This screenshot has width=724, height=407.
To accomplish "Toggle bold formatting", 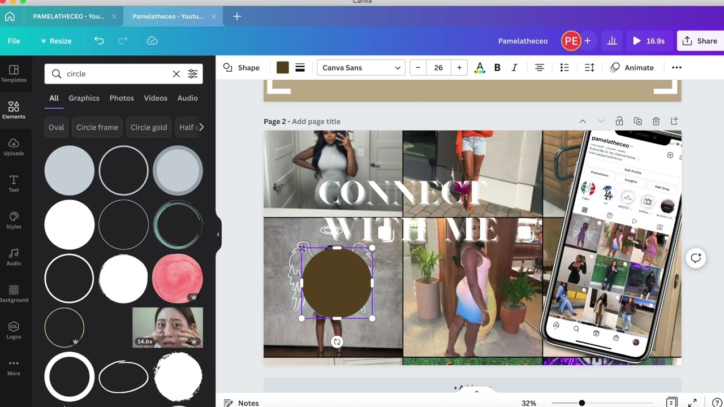I will click(497, 68).
